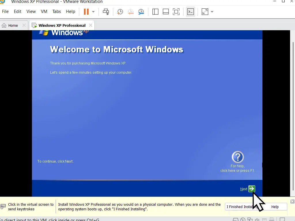The image size is (295, 221).
Task: Revert the VM to its previous snapshot
Action: [x=131, y=12]
